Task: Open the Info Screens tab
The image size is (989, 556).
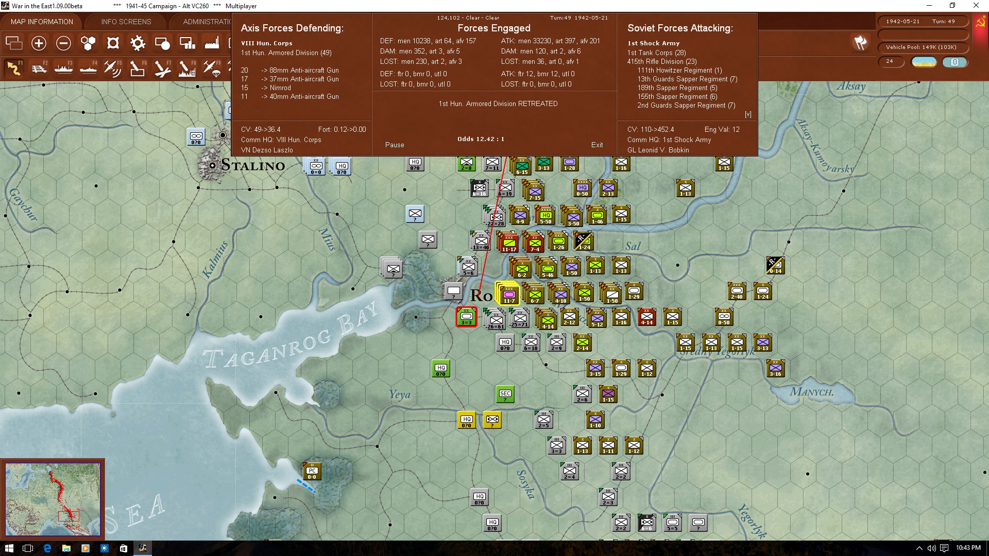Action: [x=126, y=22]
